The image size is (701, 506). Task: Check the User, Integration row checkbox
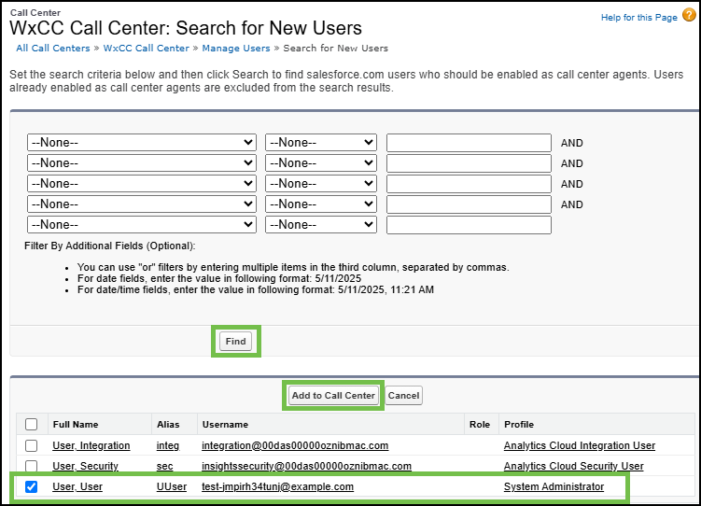click(32, 445)
